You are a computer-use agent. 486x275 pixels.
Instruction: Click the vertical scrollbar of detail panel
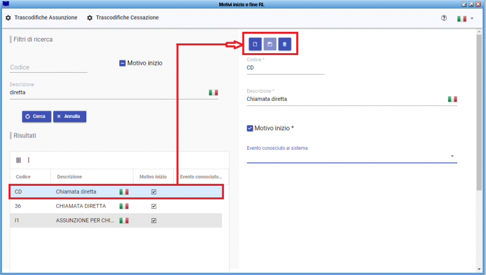[x=479, y=111]
